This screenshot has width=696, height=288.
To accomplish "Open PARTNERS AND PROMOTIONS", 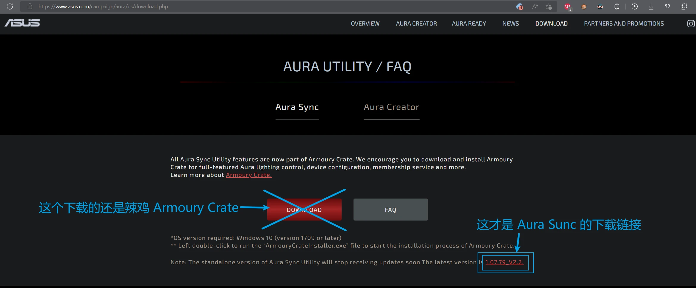I will (624, 23).
